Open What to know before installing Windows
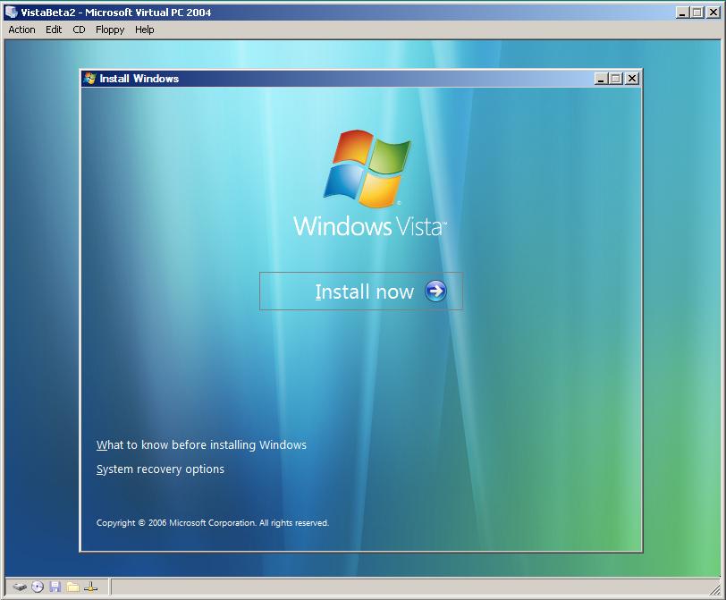The height and width of the screenshot is (600, 726). click(201, 445)
